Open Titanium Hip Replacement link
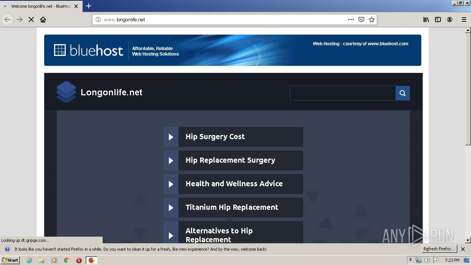 (232, 207)
